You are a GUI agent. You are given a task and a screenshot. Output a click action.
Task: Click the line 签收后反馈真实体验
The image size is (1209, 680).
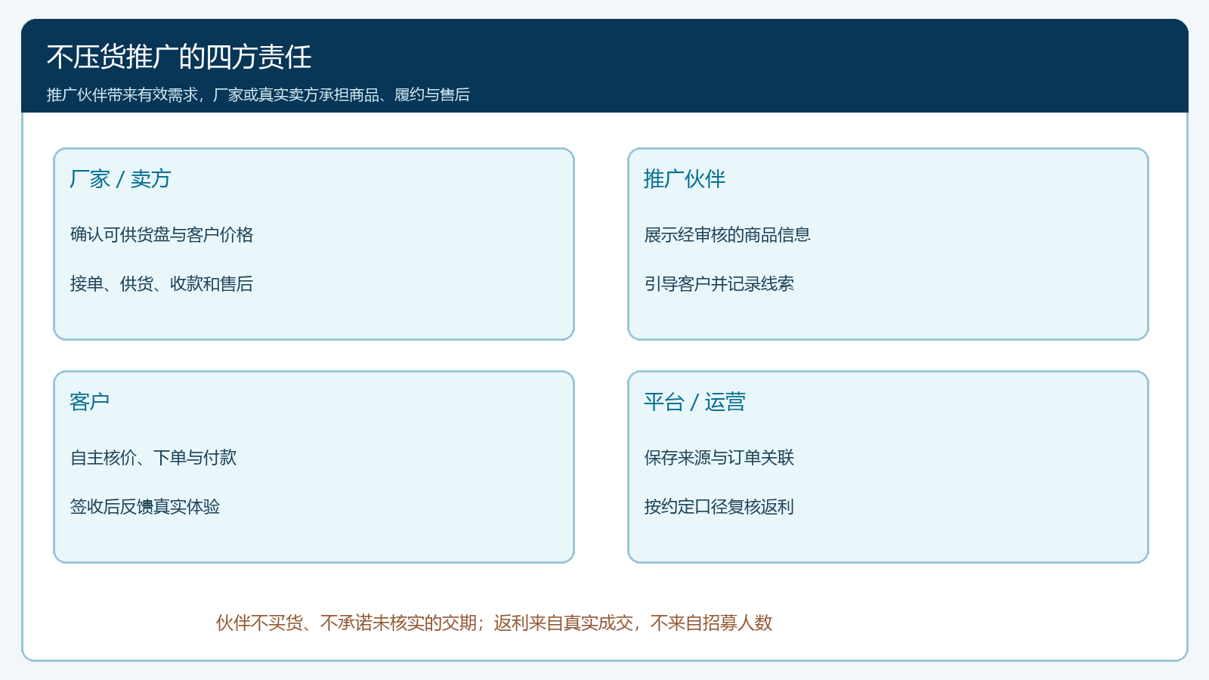tap(145, 507)
